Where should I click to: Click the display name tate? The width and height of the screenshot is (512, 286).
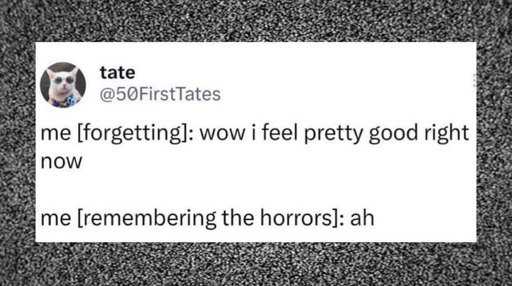[x=118, y=73]
